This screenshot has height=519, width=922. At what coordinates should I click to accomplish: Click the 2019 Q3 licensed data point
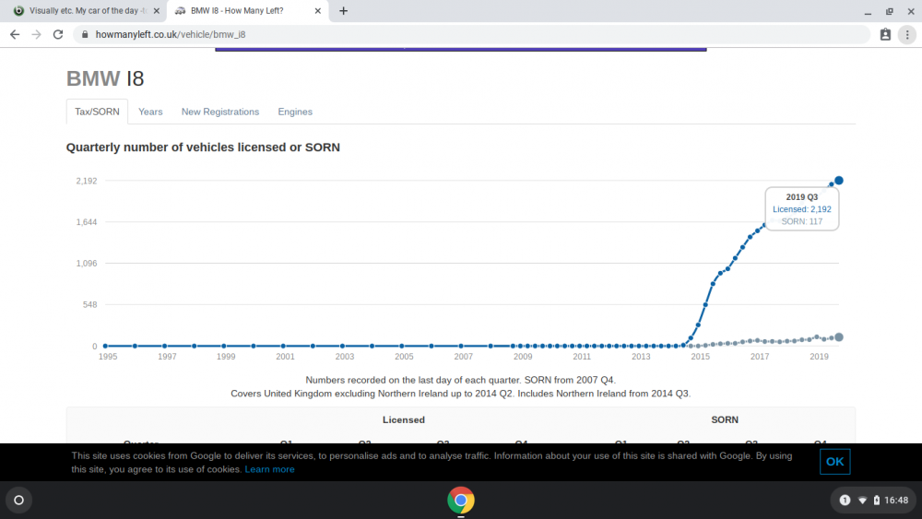[x=839, y=181]
